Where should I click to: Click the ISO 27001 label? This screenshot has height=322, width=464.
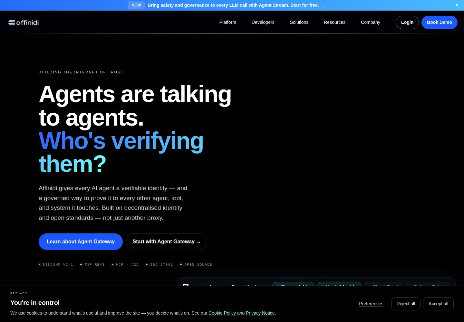click(159, 264)
